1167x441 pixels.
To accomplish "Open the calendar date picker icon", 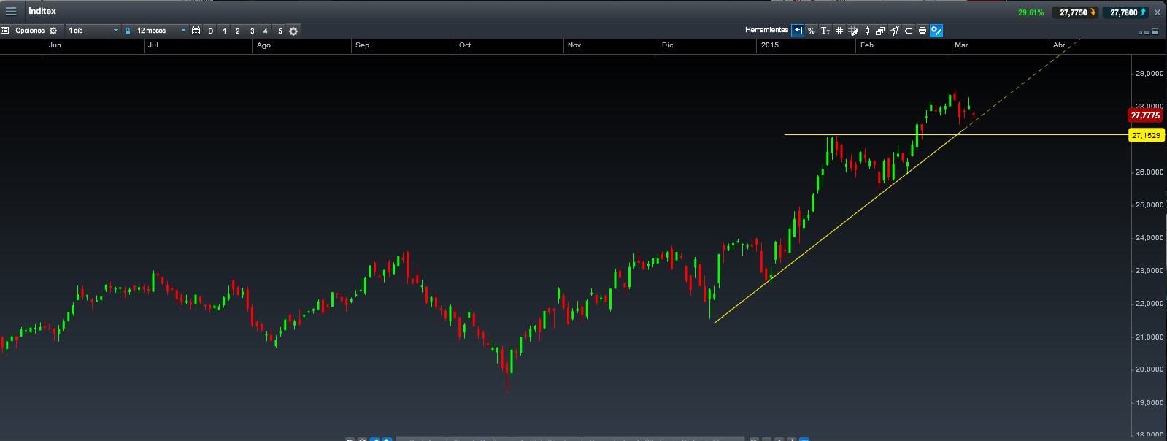I will [x=196, y=31].
